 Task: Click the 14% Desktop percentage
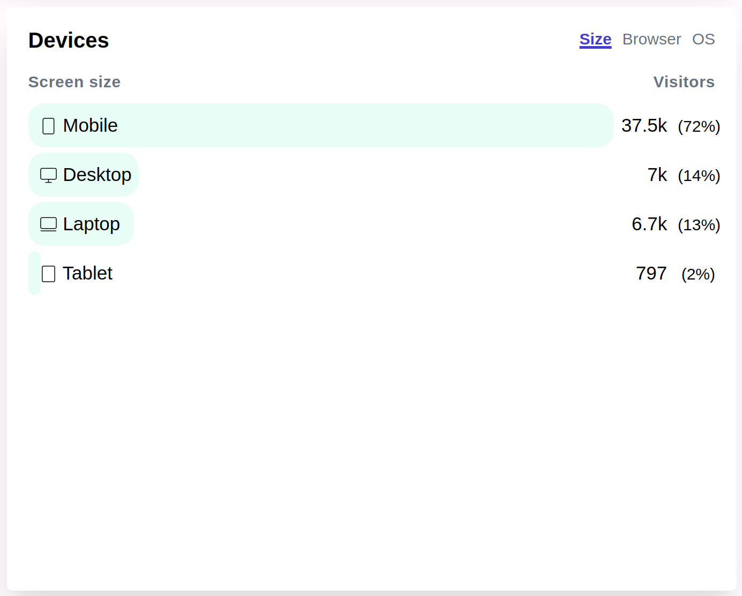click(699, 176)
